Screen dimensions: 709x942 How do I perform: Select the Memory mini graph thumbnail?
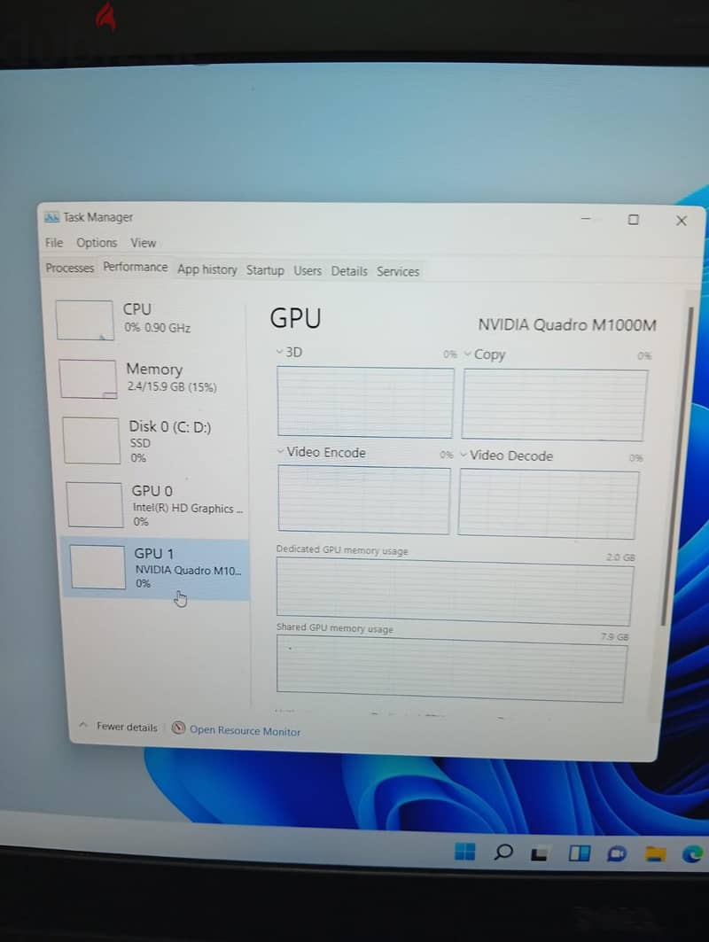tap(88, 379)
